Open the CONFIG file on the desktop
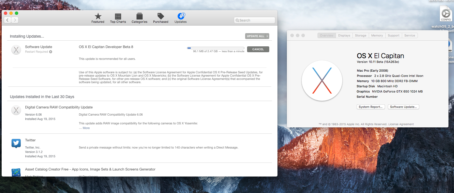The height and width of the screenshot is (193, 454). (x=446, y=14)
